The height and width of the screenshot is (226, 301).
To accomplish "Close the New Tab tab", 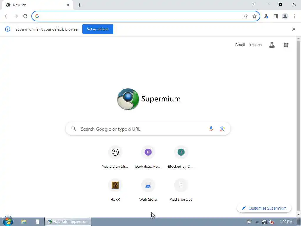I will pyautogui.click(x=68, y=5).
